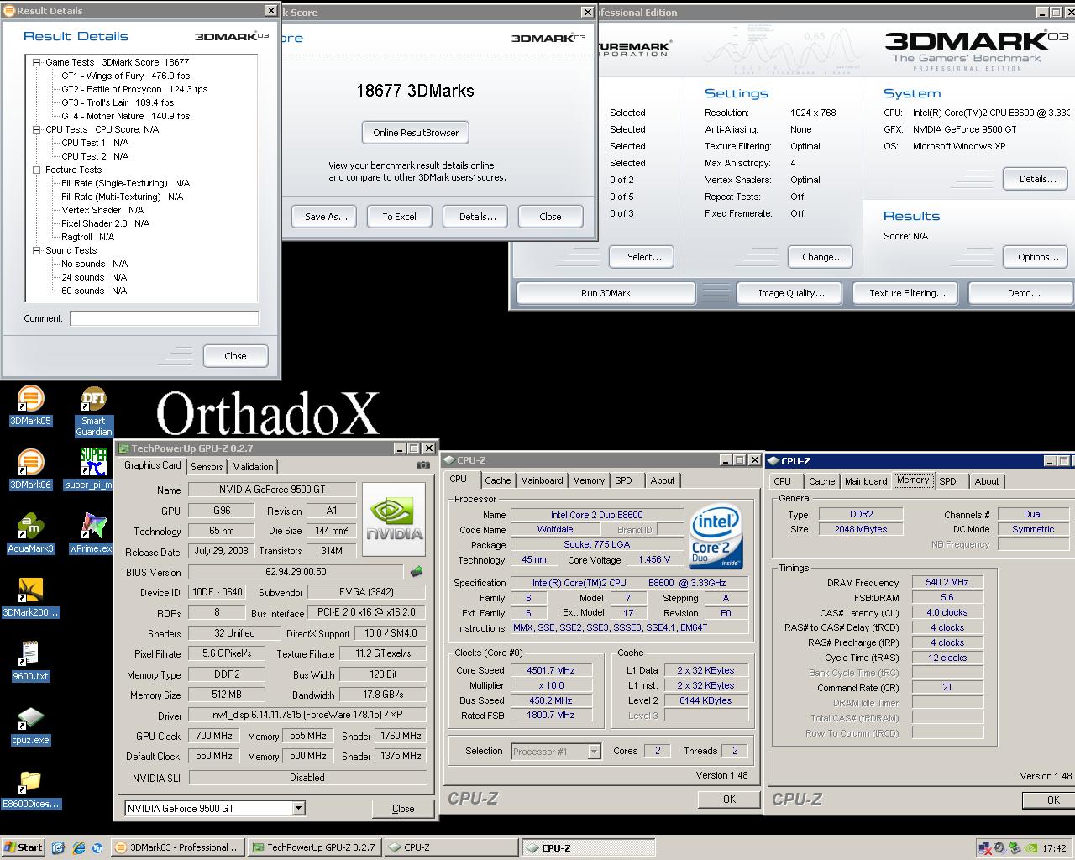Export results with To Excel button
1075x860 pixels.
pos(399,217)
